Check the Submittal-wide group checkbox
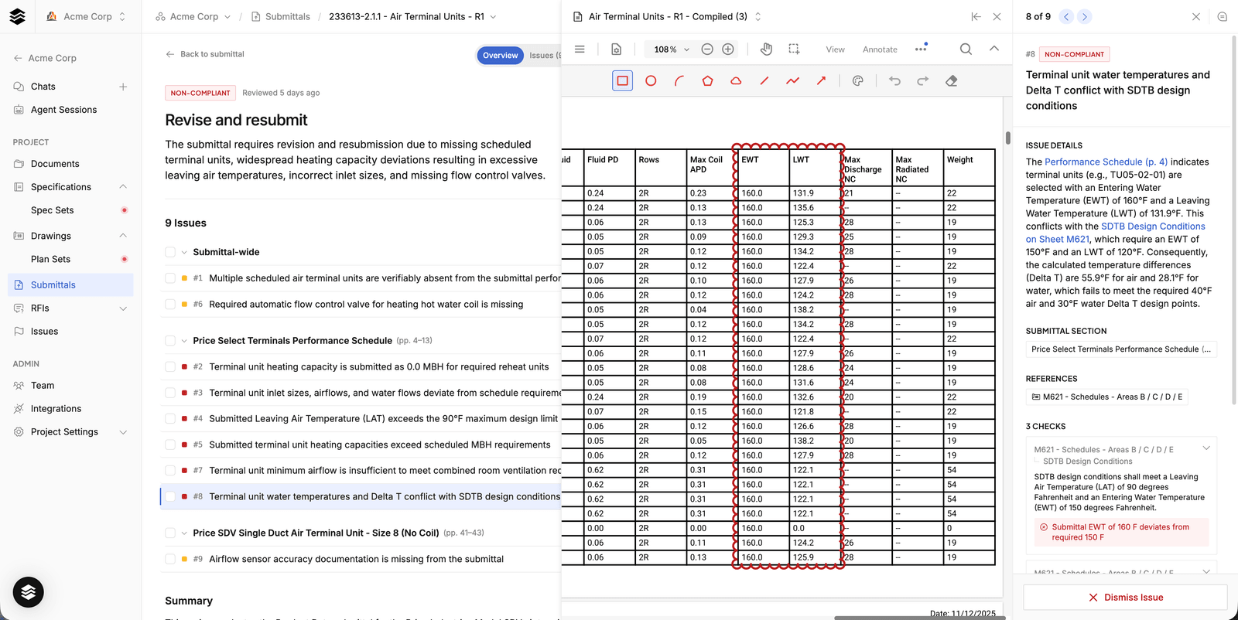 tap(170, 252)
